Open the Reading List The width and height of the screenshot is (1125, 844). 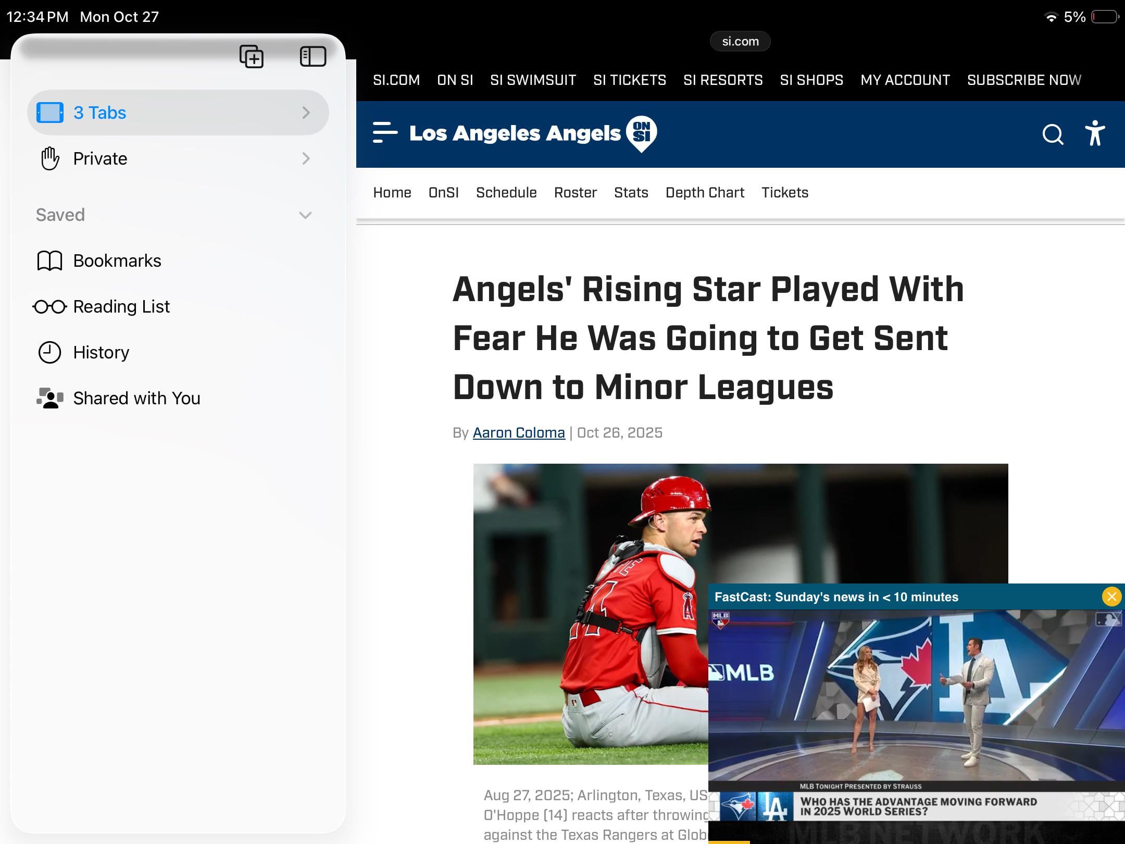pos(121,306)
